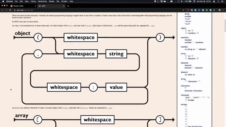Click the opening curly brace circle
The height and width of the screenshot is (127, 226).
point(38,37)
